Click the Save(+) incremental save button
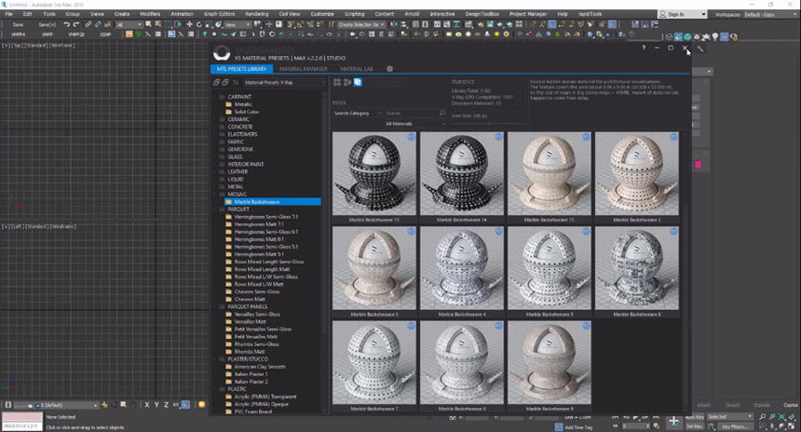The height and width of the screenshot is (432, 801). 47,24
